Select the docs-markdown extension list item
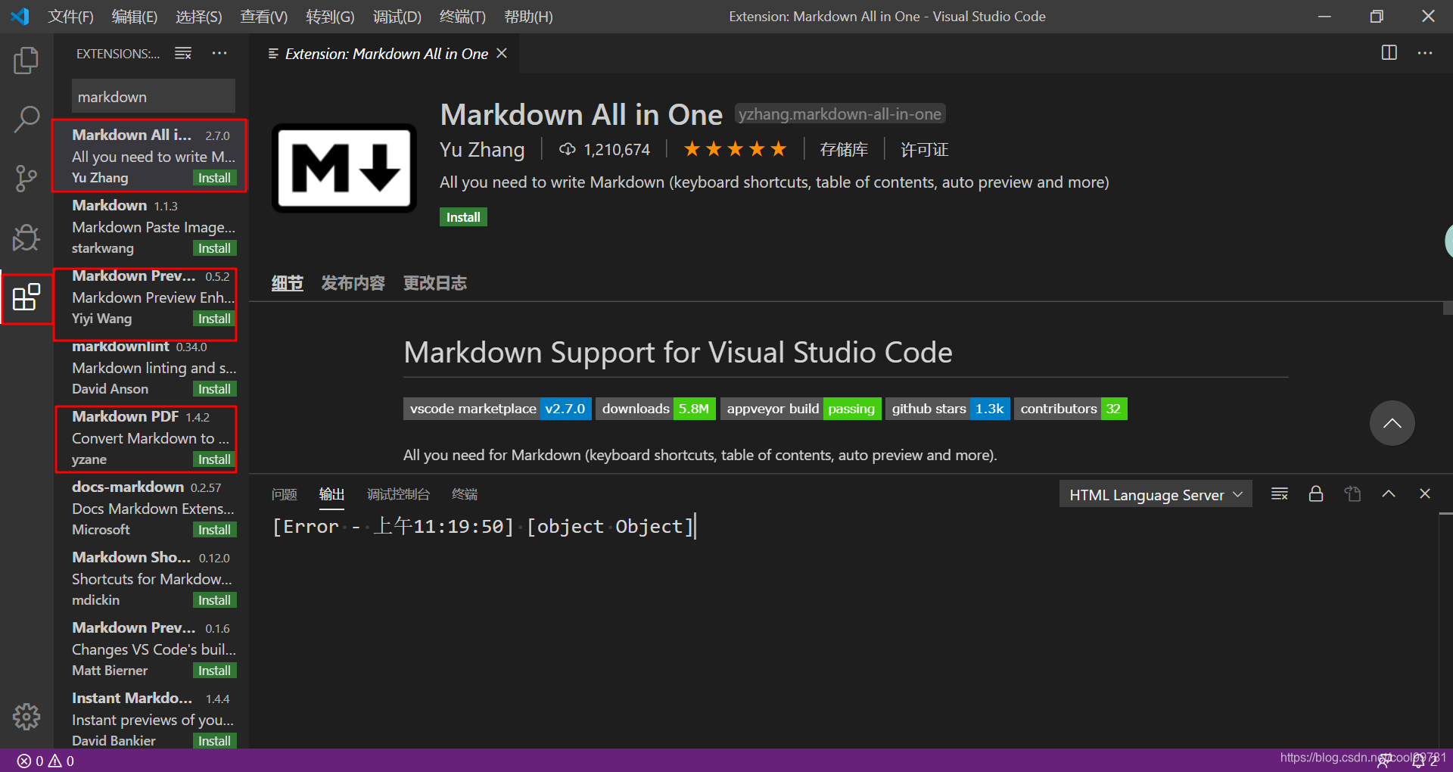 point(151,508)
